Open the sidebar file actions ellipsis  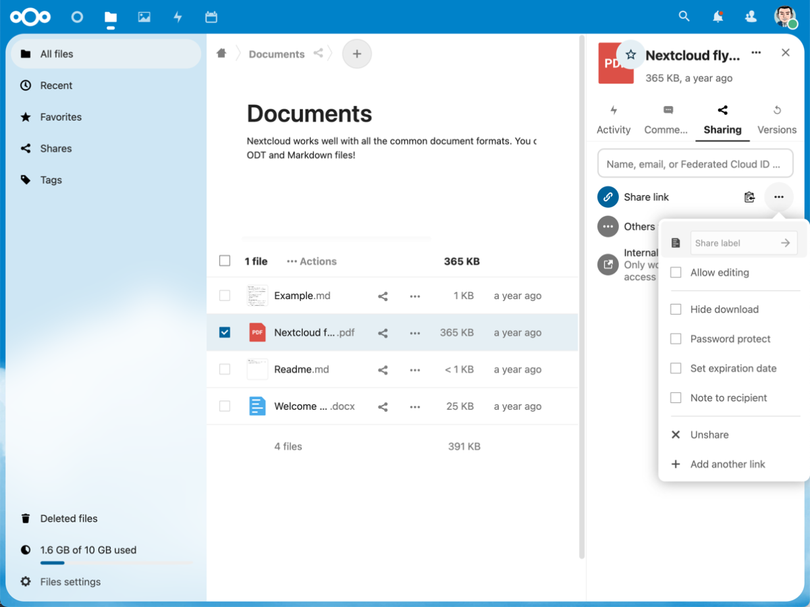coord(756,53)
